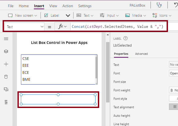Click the canvas vertical scrollbar up arrow

point(108,35)
